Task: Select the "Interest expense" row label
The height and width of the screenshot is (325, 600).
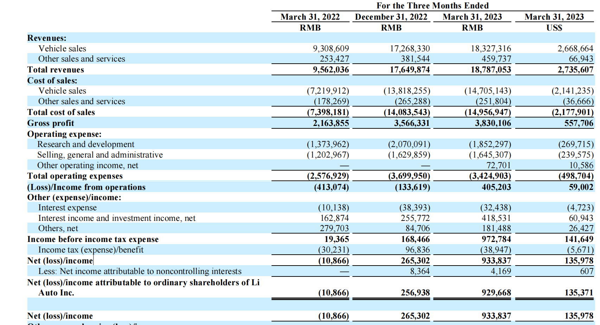Action: pyautogui.click(x=67, y=208)
